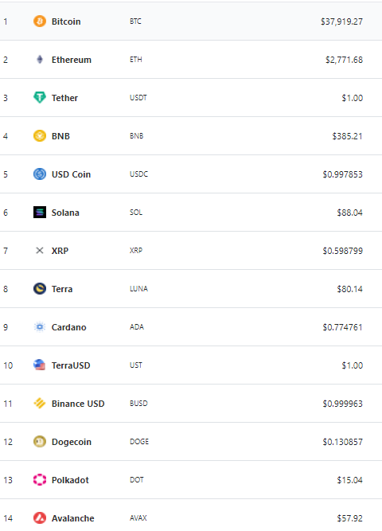Open the Dogecoin coin icon
Image resolution: width=382 pixels, height=531 pixels.
coord(40,442)
